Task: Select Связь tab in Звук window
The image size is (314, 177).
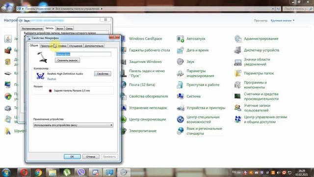Action: 69,29
